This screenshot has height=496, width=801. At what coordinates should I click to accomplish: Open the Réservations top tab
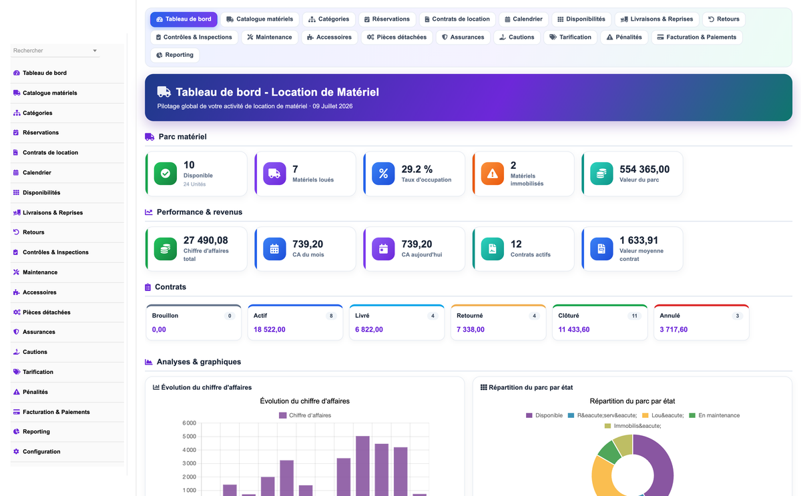[x=387, y=19]
